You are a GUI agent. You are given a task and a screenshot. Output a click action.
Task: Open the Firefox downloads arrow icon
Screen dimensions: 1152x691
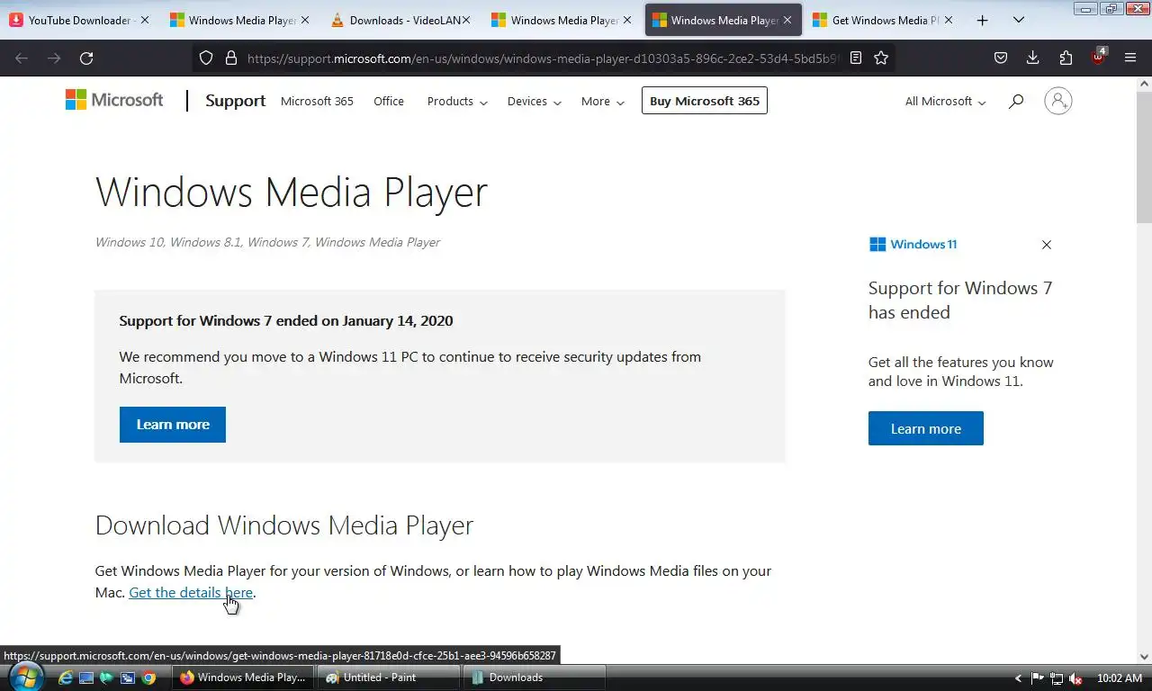(1033, 58)
